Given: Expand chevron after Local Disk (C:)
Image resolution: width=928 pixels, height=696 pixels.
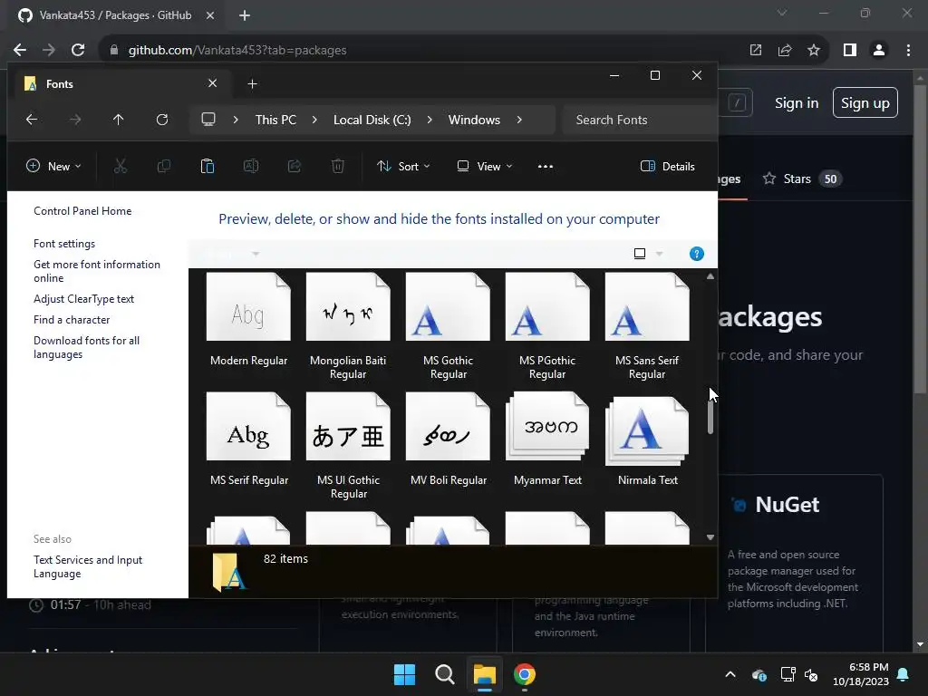Looking at the screenshot, I should [429, 120].
